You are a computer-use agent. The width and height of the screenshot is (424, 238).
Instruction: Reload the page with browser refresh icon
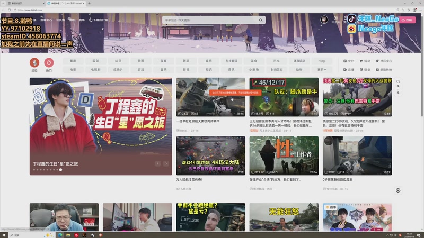(9, 10)
